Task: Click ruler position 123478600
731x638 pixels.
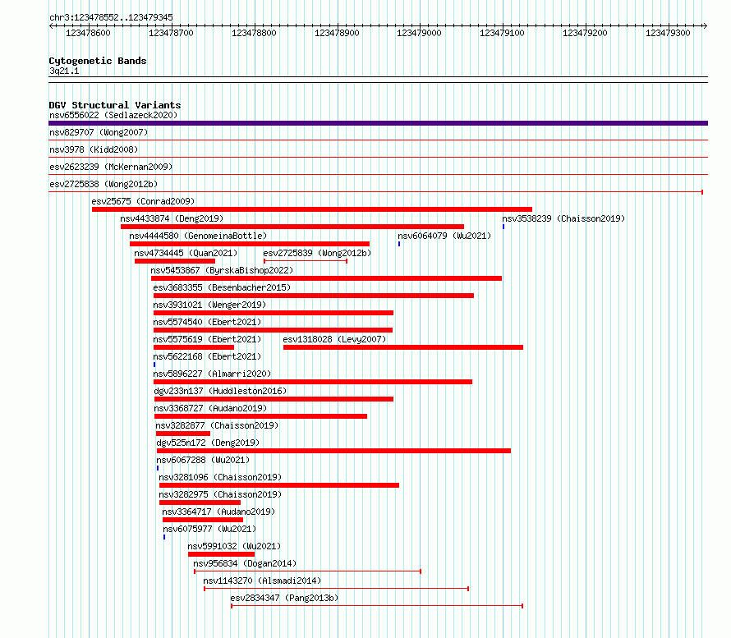Action: [88, 33]
